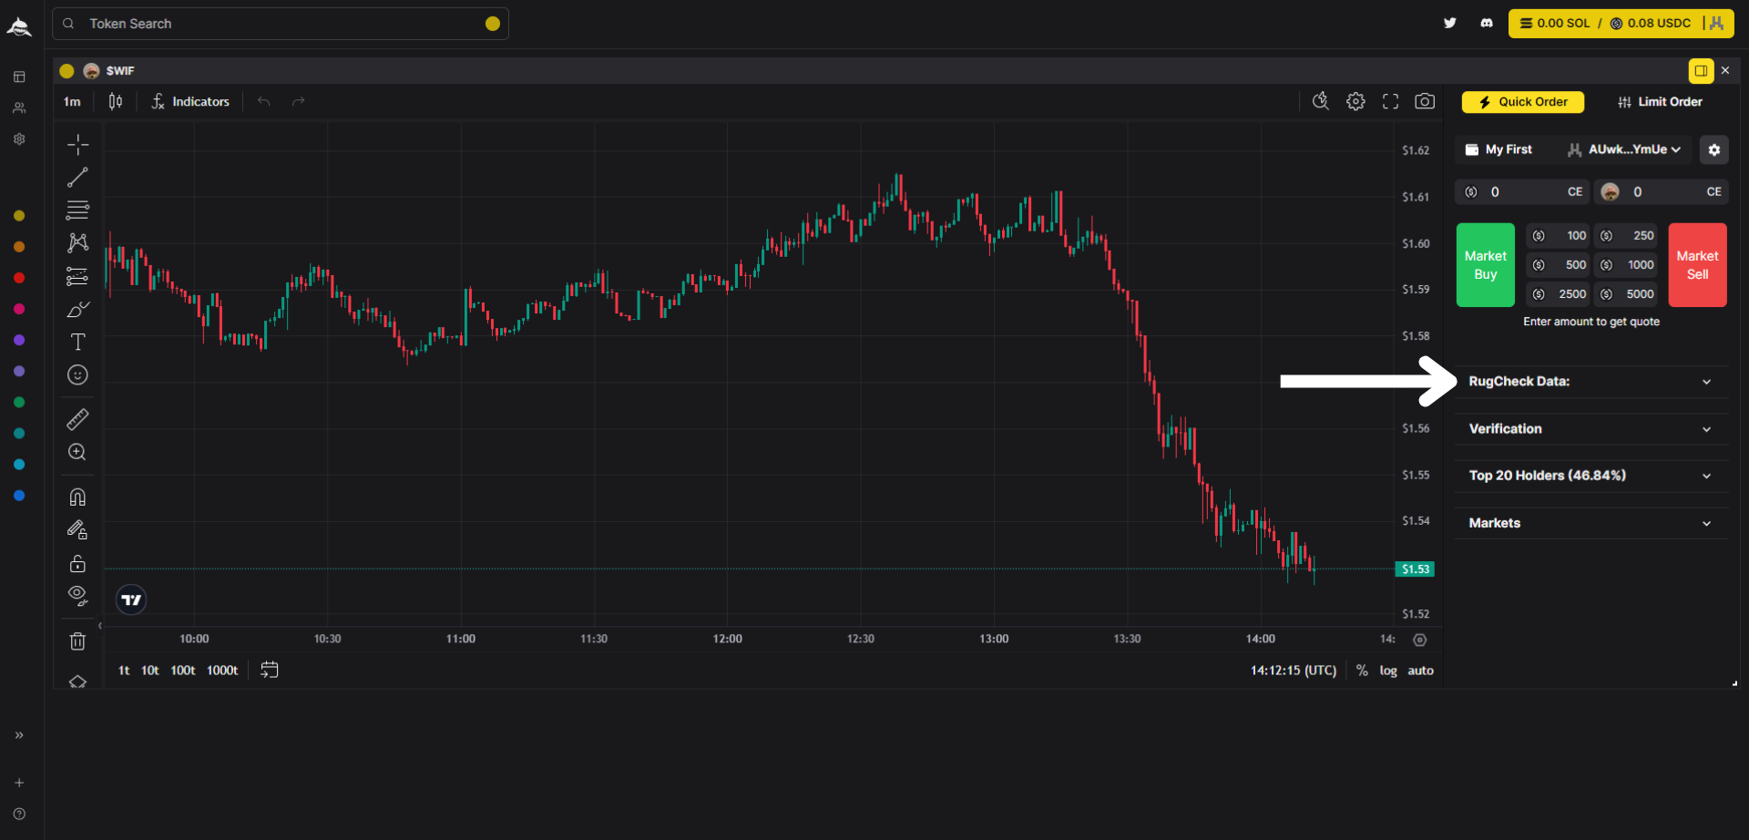Screen dimensions: 1749x840
Task: Open the AUwk...YmUe wallet dropdown
Action: click(1625, 149)
